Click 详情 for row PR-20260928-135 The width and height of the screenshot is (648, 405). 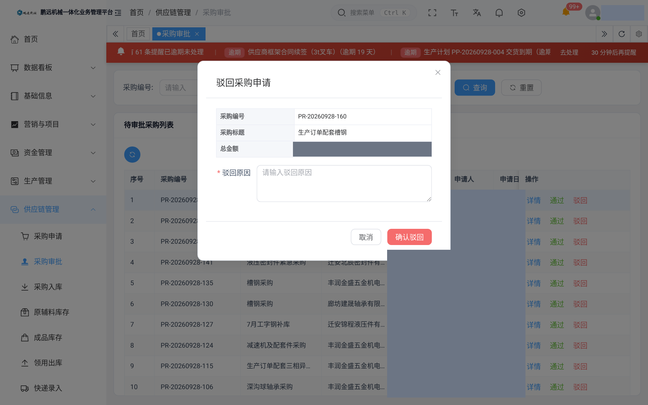pyautogui.click(x=534, y=283)
